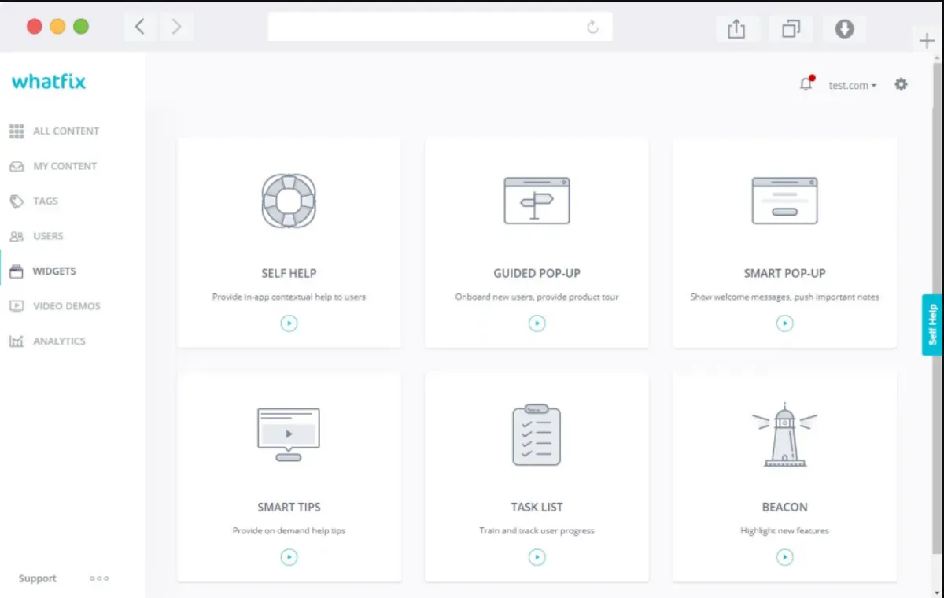Go forward in browser history
The width and height of the screenshot is (944, 598).
click(x=176, y=27)
